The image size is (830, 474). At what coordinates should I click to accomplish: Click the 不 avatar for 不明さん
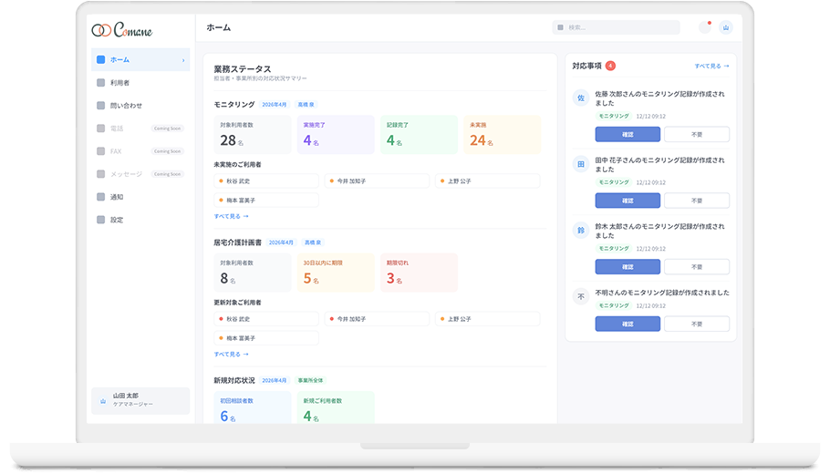[581, 296]
